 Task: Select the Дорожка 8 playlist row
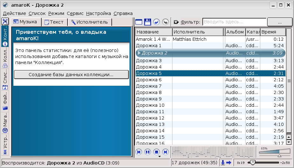210,93
